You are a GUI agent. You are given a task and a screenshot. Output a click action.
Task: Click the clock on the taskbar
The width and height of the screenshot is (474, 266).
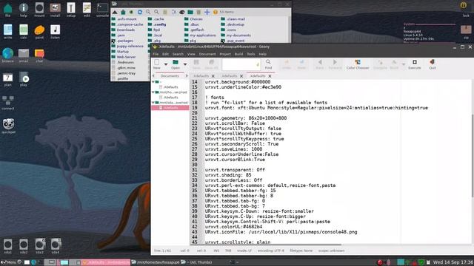[x=453, y=262]
